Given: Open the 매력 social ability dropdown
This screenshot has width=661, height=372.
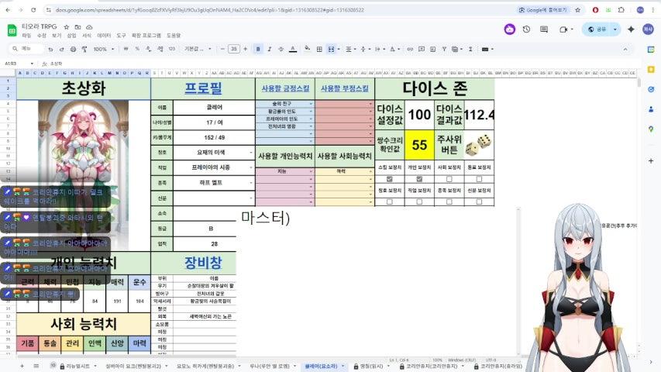Looking at the screenshot, I should click(x=371, y=171).
